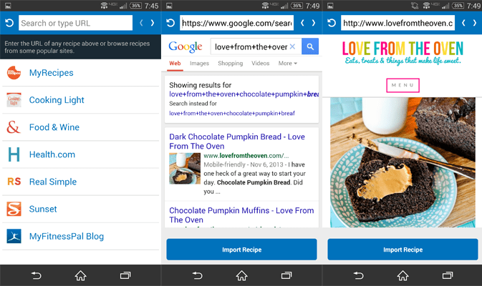Open MENU on Love From The Oven
Image resolution: width=482 pixels, height=286 pixels.
[403, 85]
